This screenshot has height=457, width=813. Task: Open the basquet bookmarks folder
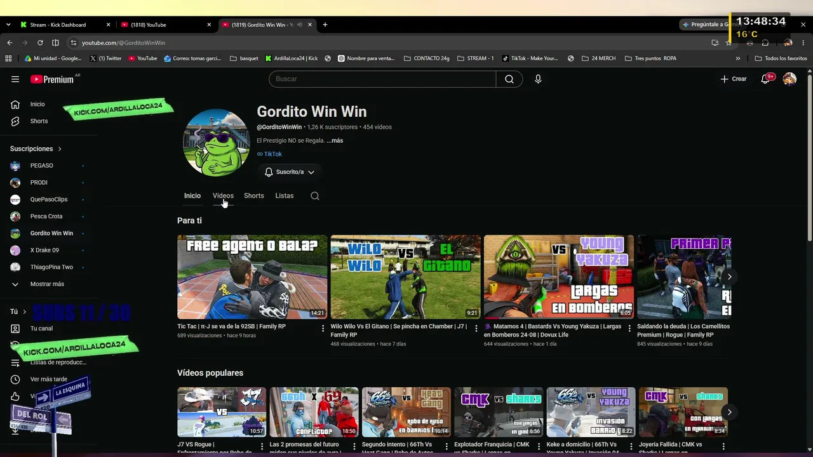coord(244,58)
